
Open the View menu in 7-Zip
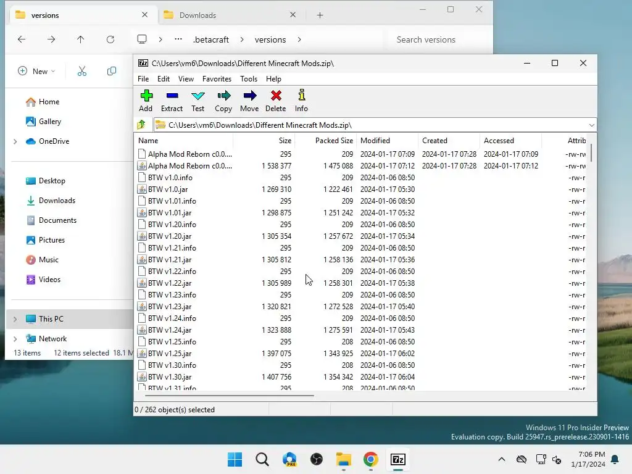[x=186, y=79]
